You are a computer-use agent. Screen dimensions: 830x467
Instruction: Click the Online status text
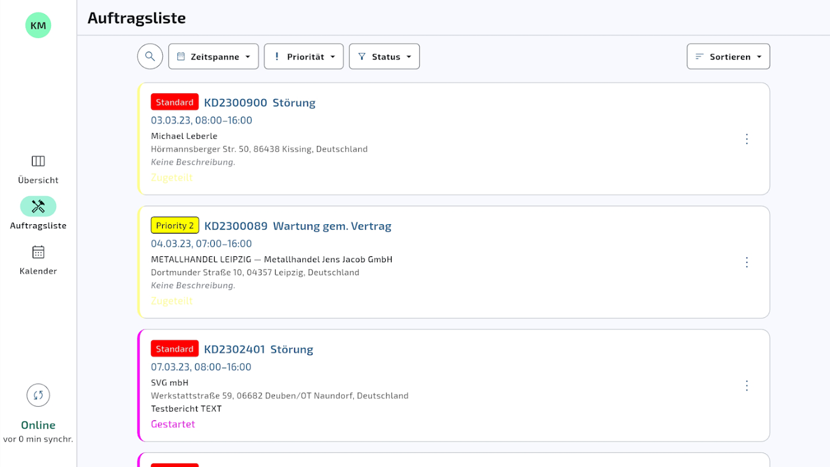pos(38,425)
